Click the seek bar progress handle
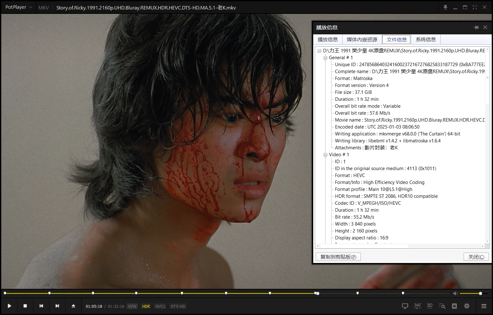 point(318,293)
